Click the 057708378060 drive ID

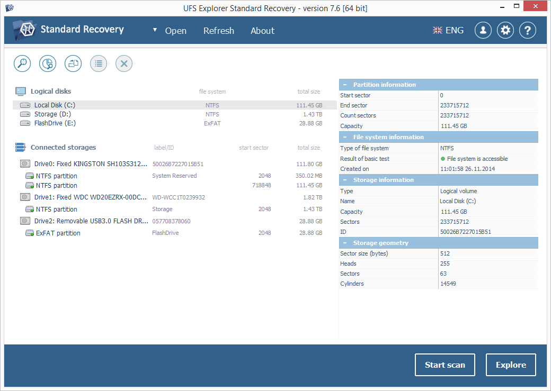(171, 221)
